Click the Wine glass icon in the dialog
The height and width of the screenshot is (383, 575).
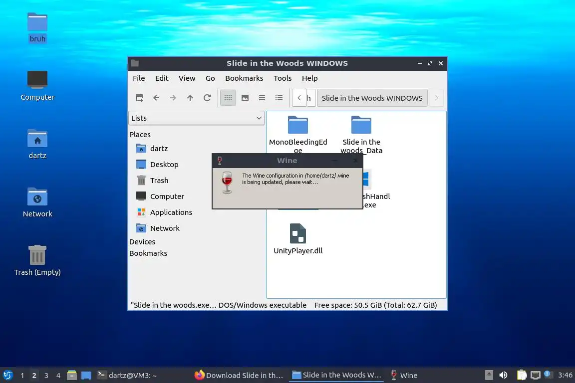tap(227, 182)
